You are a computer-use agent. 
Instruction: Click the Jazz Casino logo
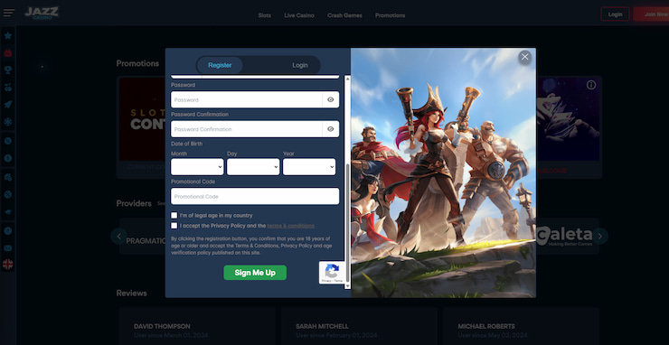(41, 13)
